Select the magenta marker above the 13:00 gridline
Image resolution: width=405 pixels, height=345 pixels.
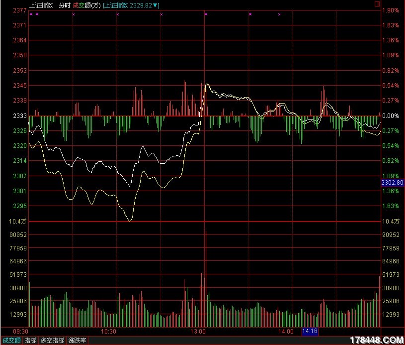coord(205,14)
